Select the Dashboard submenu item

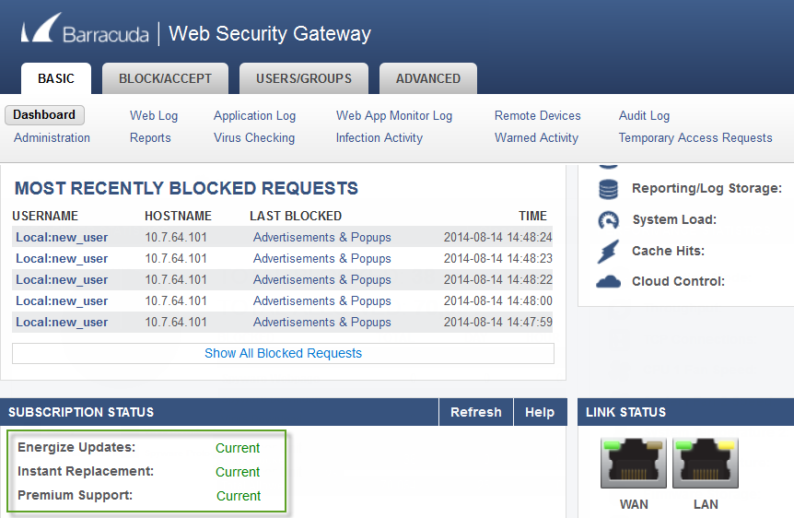44,115
